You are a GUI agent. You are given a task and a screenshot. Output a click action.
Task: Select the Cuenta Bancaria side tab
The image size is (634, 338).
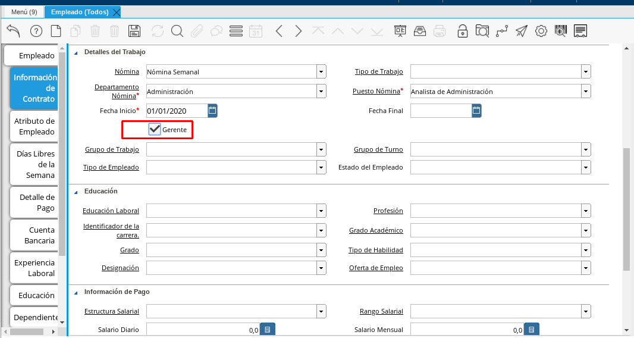[35, 235]
